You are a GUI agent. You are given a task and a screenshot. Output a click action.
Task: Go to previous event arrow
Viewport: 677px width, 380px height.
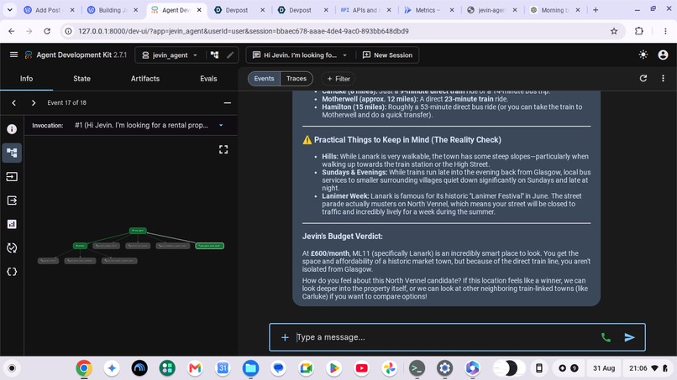coord(13,102)
